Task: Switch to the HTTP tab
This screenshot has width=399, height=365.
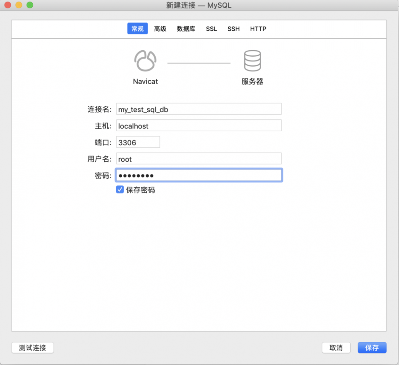Action: pyautogui.click(x=258, y=29)
